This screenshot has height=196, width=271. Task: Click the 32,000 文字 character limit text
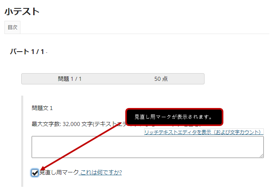coord(77,124)
